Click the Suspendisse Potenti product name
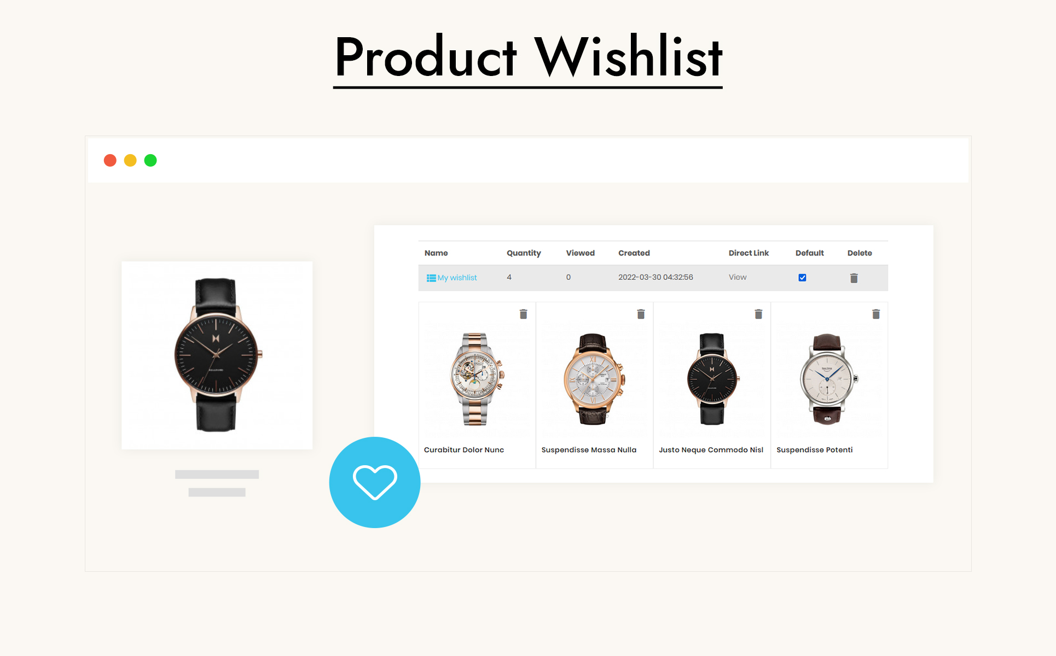The width and height of the screenshot is (1056, 656). point(814,450)
